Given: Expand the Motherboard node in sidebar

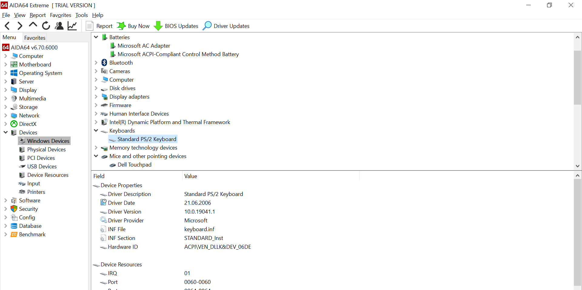Looking at the screenshot, I should (x=5, y=64).
